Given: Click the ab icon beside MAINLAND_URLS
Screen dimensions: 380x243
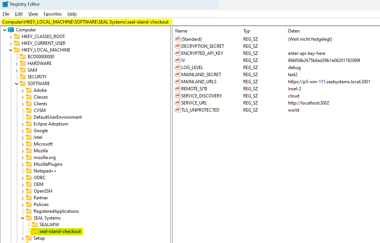Looking at the screenshot, I should [177, 81].
